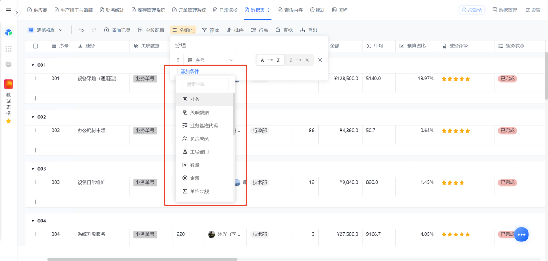
Task: Click the undo arrow icon
Action: 81,30
